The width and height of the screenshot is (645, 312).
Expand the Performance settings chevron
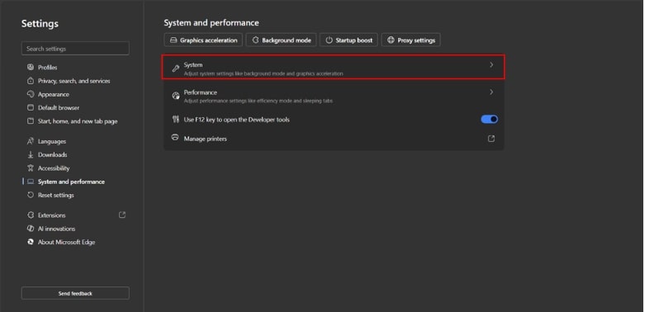(491, 92)
